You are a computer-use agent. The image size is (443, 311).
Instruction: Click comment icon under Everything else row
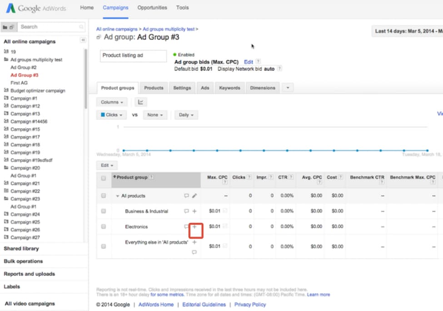[x=194, y=252]
